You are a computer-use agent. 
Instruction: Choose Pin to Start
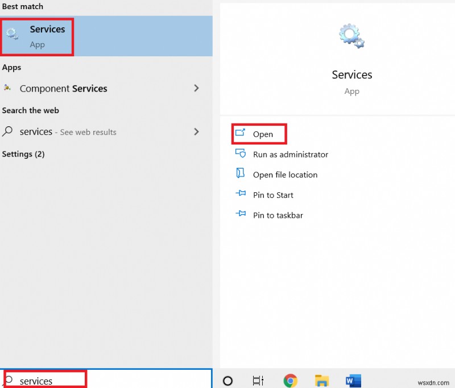273,195
